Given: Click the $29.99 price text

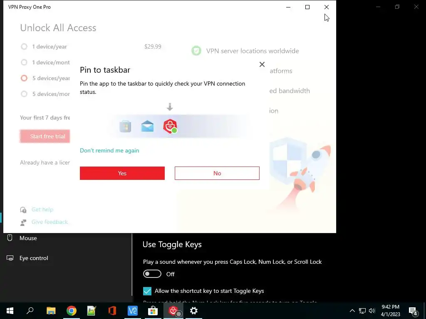Looking at the screenshot, I should tap(153, 47).
